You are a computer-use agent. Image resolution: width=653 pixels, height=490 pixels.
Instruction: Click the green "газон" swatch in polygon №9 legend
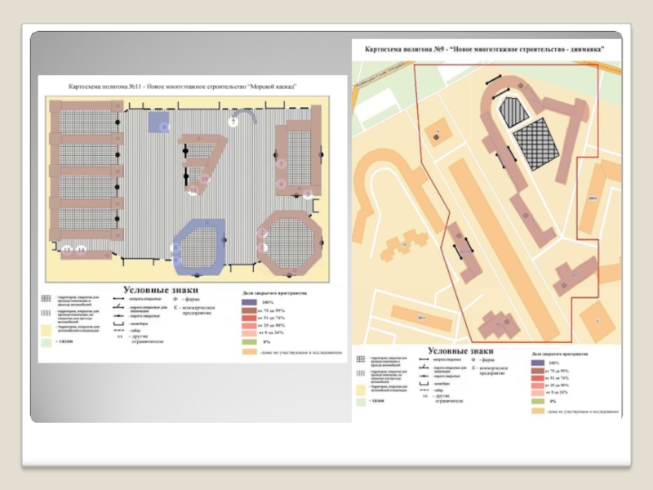[361, 402]
